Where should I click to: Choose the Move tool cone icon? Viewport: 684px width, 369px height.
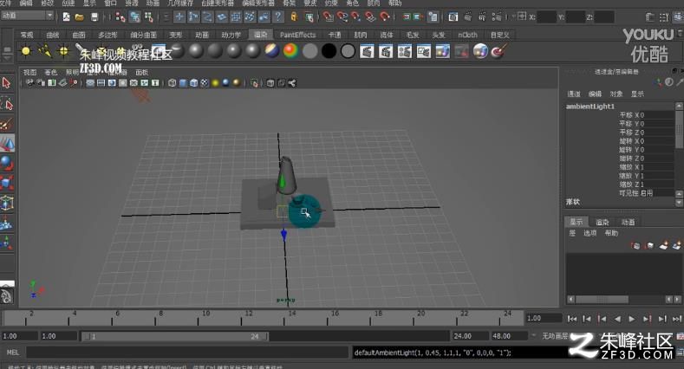point(7,143)
